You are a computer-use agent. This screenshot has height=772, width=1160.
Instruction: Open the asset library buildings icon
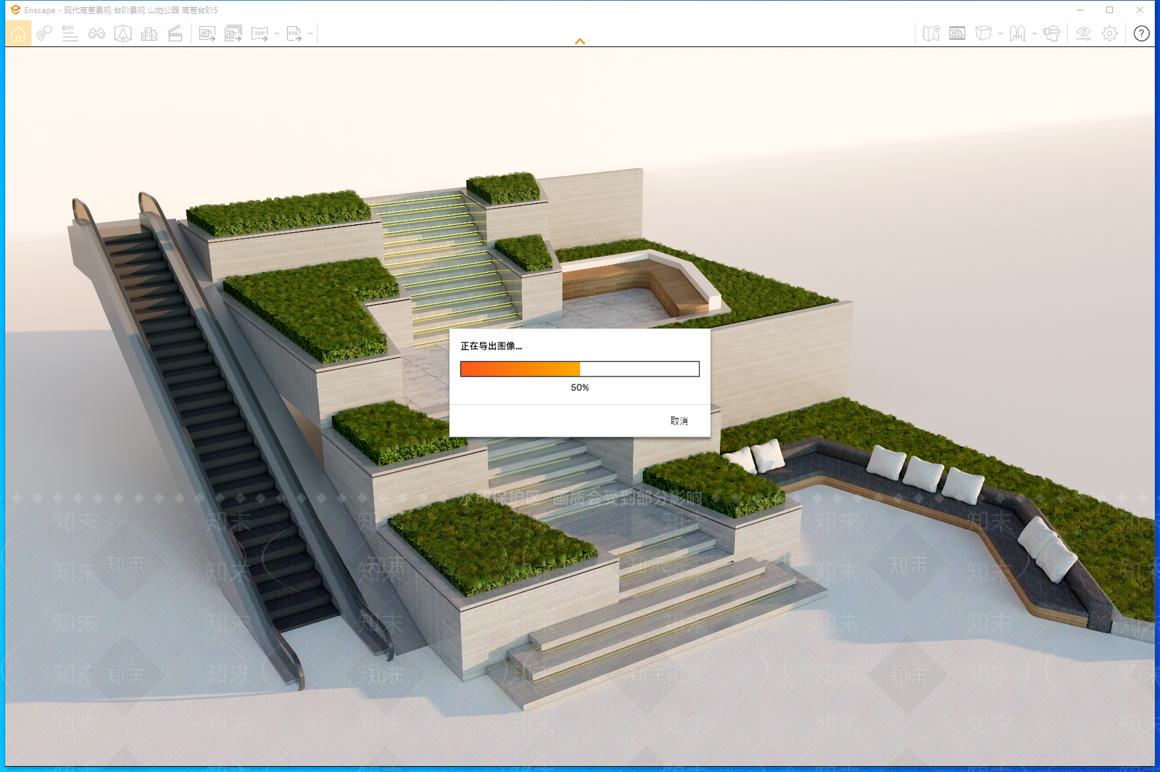149,33
